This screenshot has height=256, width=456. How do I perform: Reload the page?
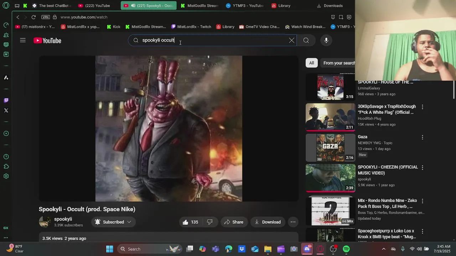pos(33,17)
